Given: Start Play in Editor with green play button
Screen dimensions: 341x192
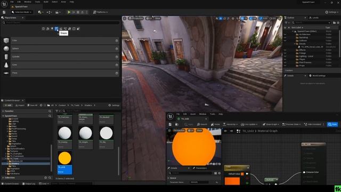Looking at the screenshot, I should coord(69,12).
